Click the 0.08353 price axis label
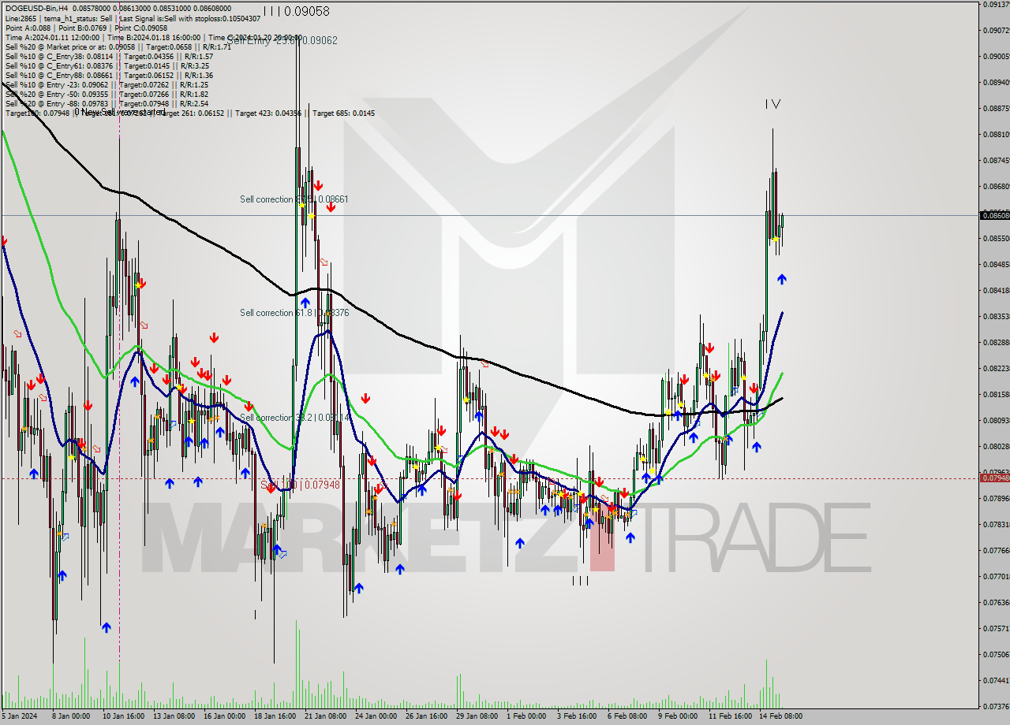 point(996,317)
